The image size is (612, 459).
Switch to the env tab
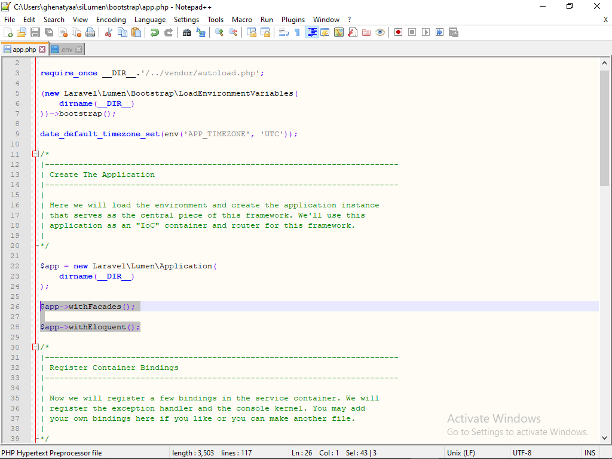(66, 50)
